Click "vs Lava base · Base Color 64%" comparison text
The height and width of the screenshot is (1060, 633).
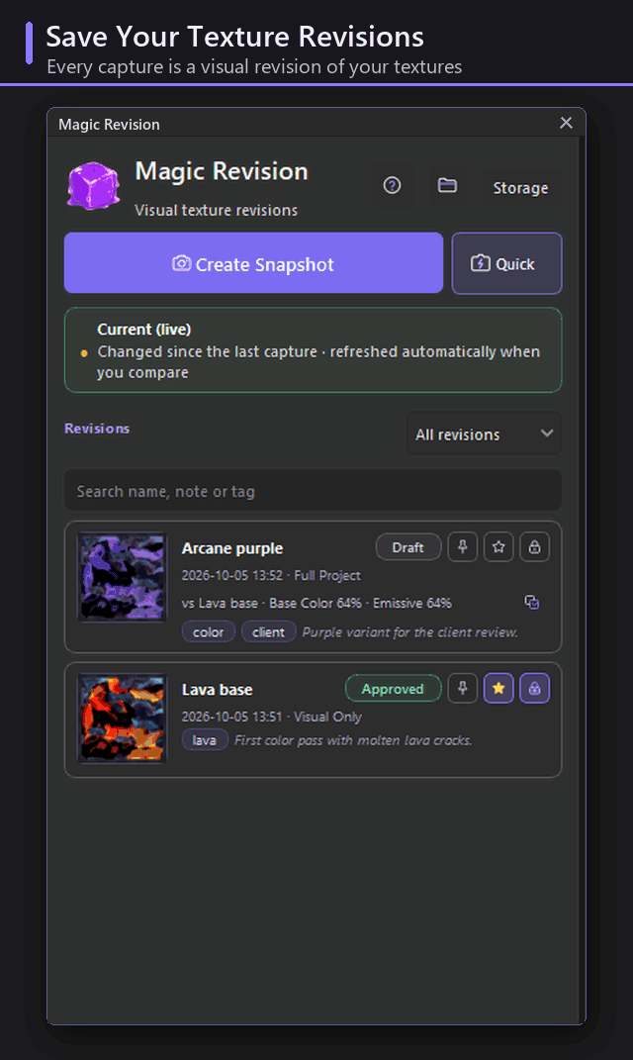tap(272, 603)
